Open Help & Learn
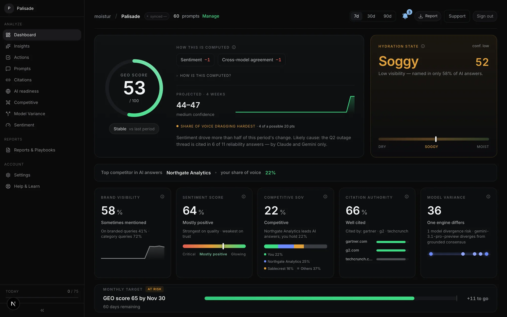Screen dimensions: 507x317 (42, 186)
